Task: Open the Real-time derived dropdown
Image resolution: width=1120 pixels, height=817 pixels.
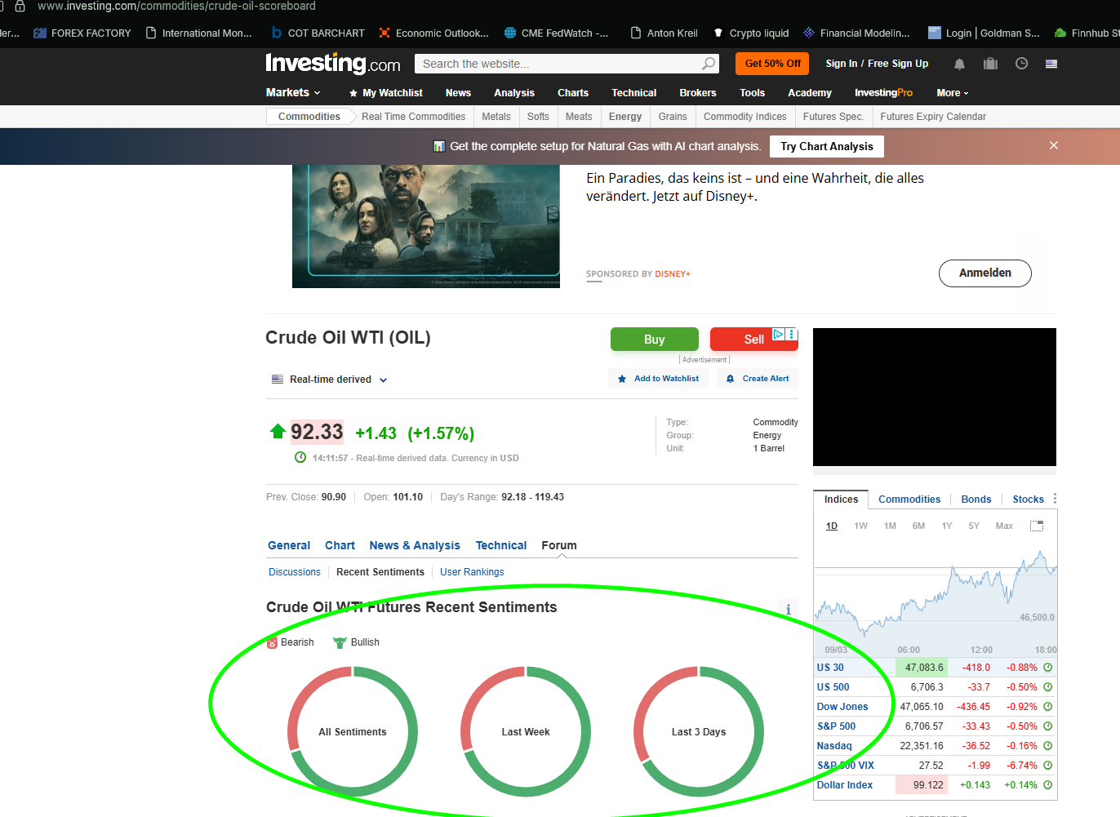Action: (331, 380)
